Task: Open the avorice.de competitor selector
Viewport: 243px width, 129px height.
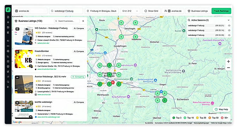Action: coord(173,11)
